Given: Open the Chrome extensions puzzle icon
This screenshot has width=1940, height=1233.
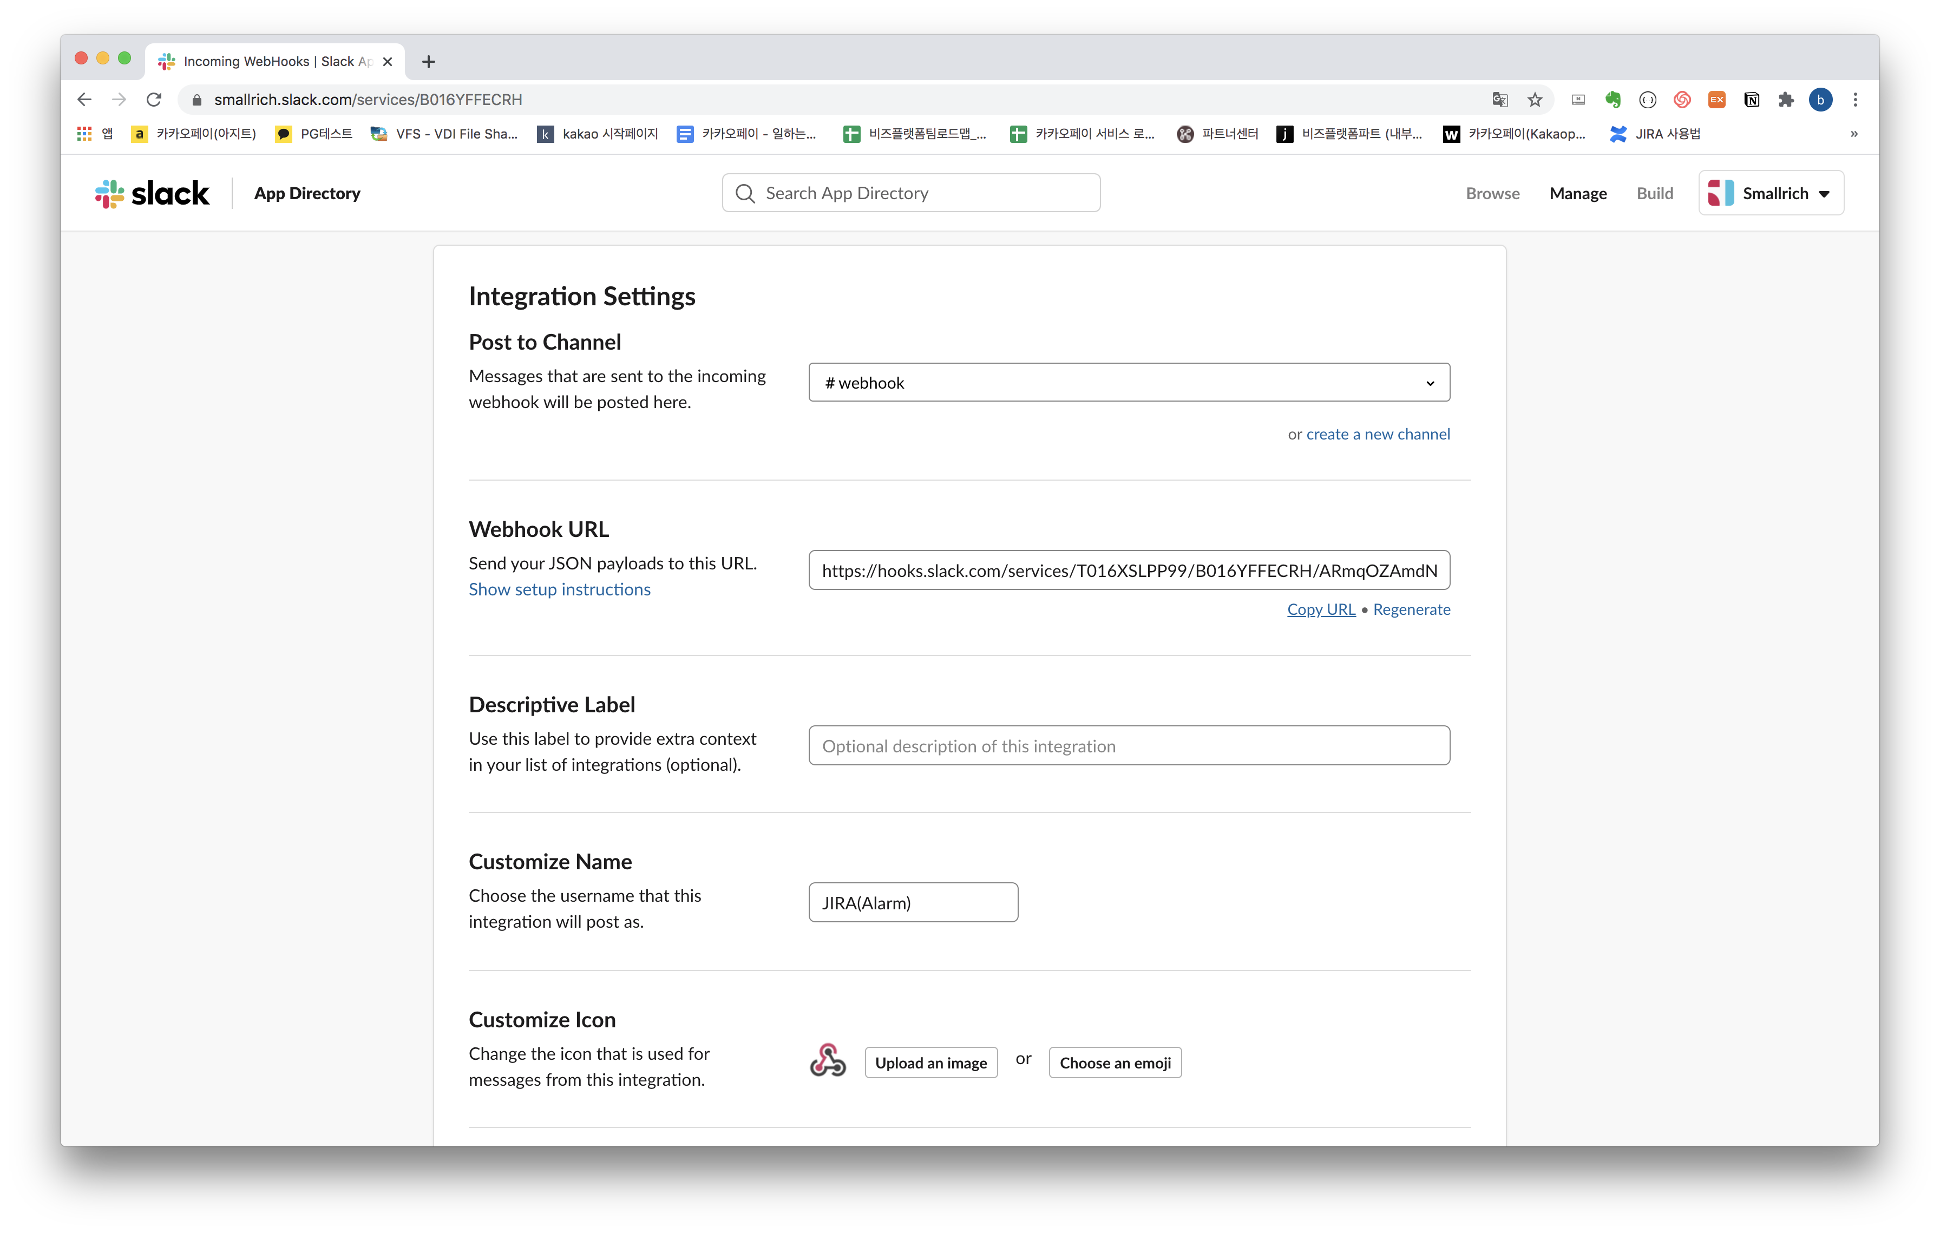Looking at the screenshot, I should (x=1786, y=100).
